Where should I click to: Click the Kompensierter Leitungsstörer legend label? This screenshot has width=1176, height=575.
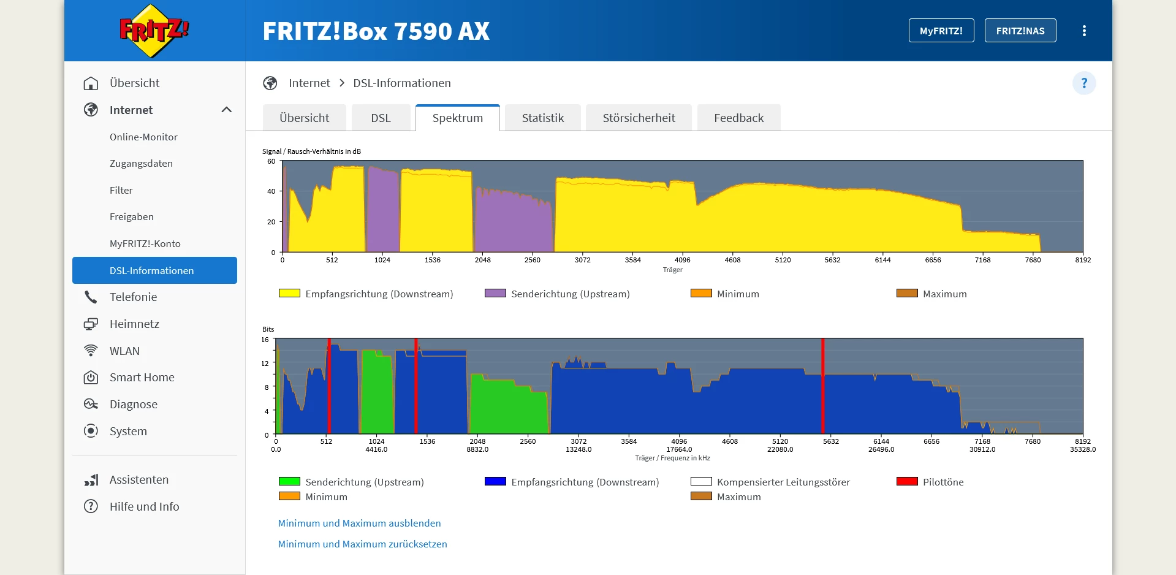[x=783, y=482]
